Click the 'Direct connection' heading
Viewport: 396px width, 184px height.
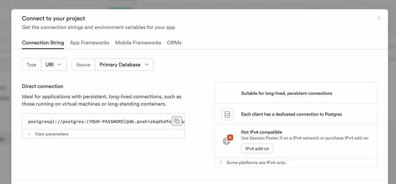pos(43,86)
